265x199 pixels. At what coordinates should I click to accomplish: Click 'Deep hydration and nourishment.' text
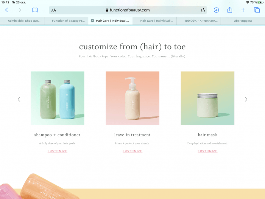coord(207,143)
